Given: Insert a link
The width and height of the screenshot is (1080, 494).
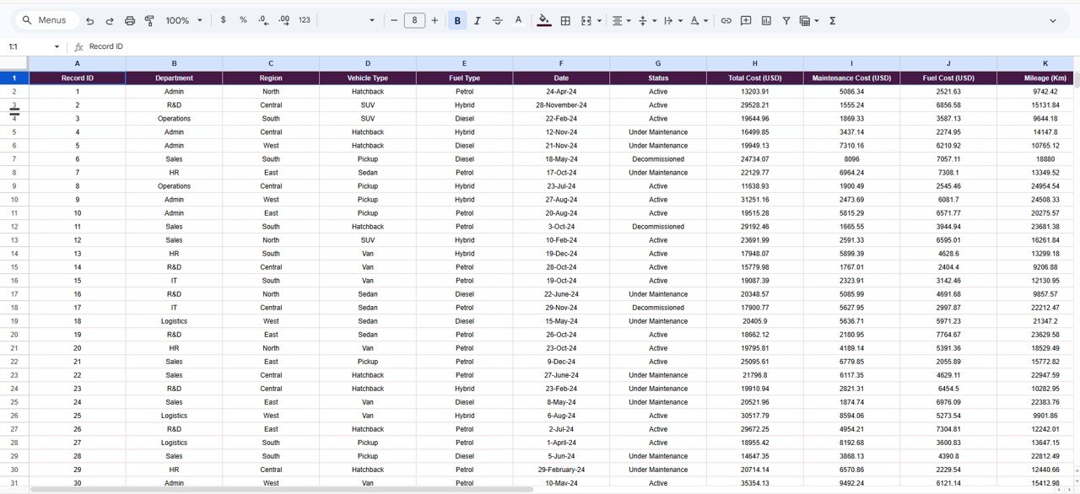Looking at the screenshot, I should (726, 20).
